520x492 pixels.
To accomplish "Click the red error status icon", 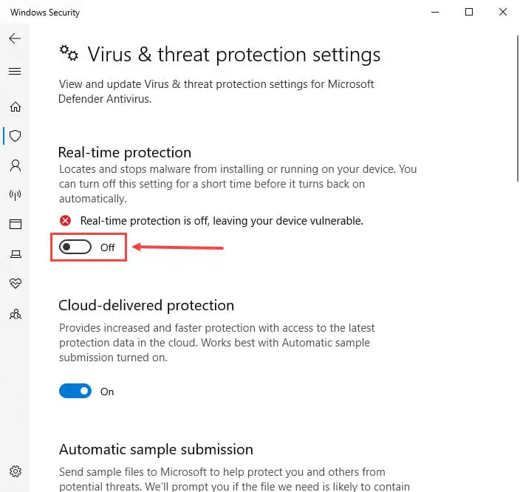I will point(66,221).
